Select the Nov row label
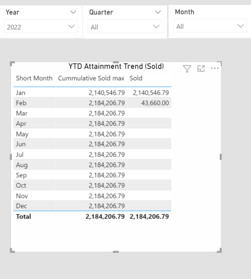This screenshot has width=251, height=279. tap(22, 196)
